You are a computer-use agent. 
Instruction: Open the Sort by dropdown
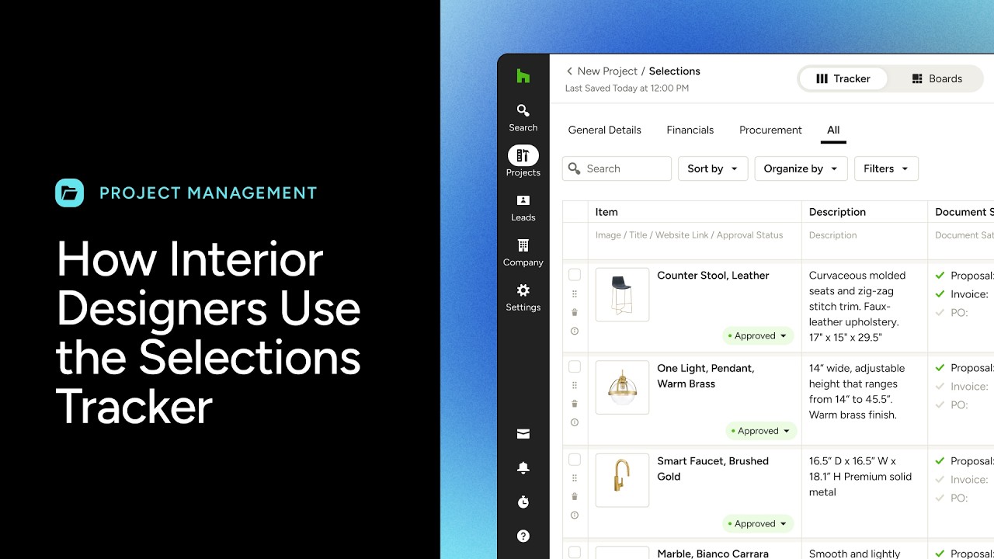pyautogui.click(x=713, y=168)
